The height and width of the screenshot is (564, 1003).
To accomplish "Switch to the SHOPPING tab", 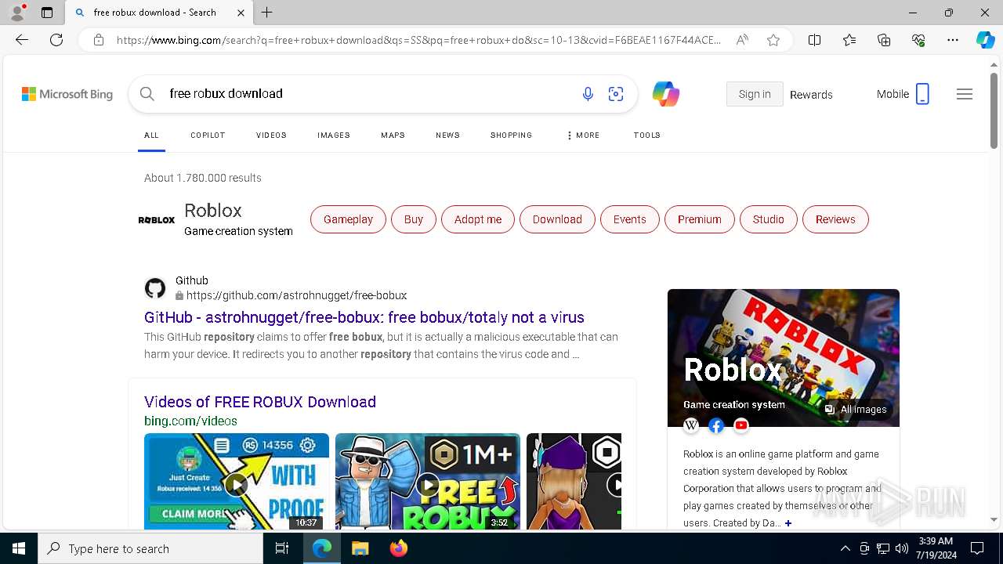I will click(511, 136).
